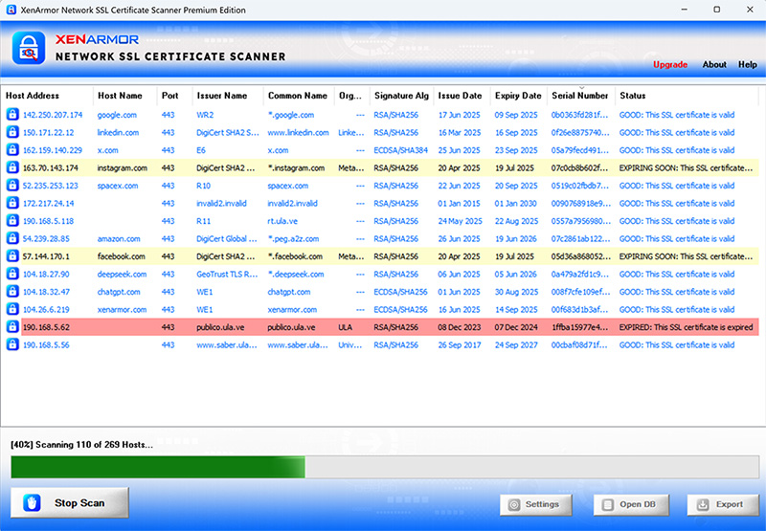Sort by the Port column header

[170, 96]
